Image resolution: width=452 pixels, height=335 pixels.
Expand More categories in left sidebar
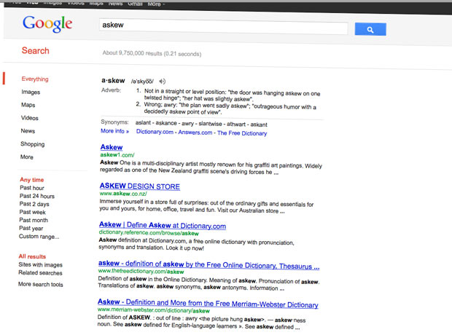(x=27, y=157)
